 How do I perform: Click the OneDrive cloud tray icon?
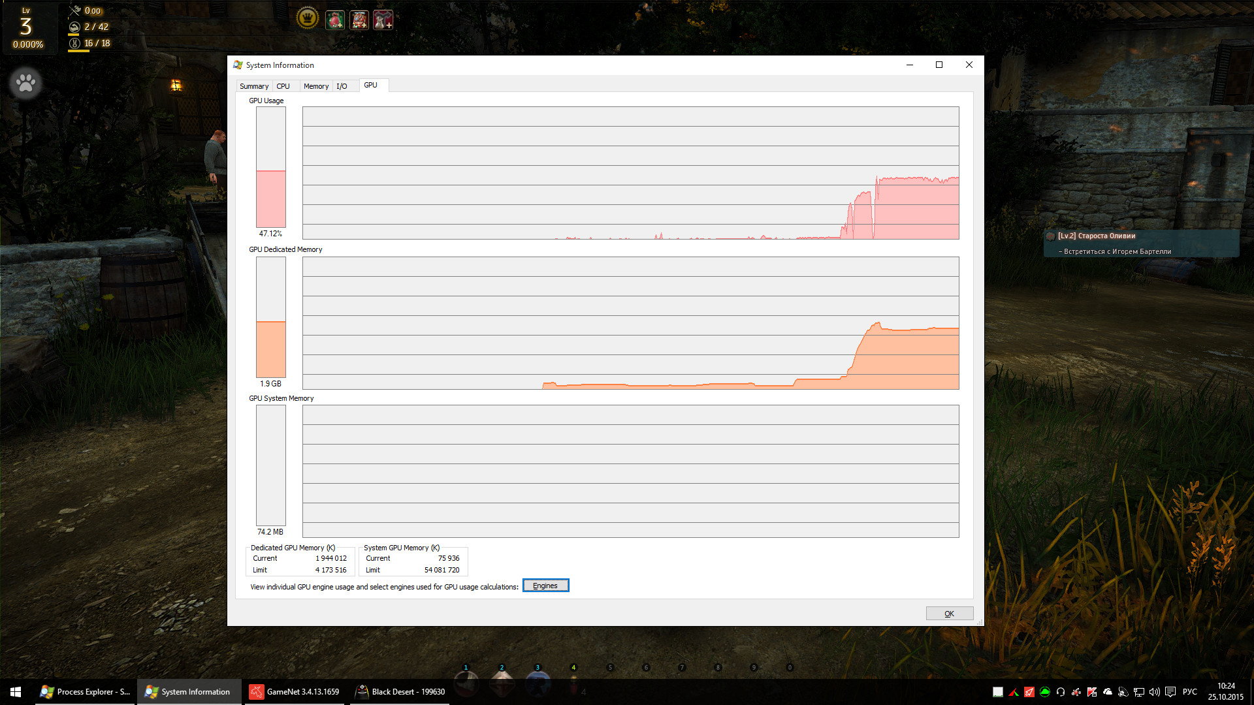pos(1108,692)
